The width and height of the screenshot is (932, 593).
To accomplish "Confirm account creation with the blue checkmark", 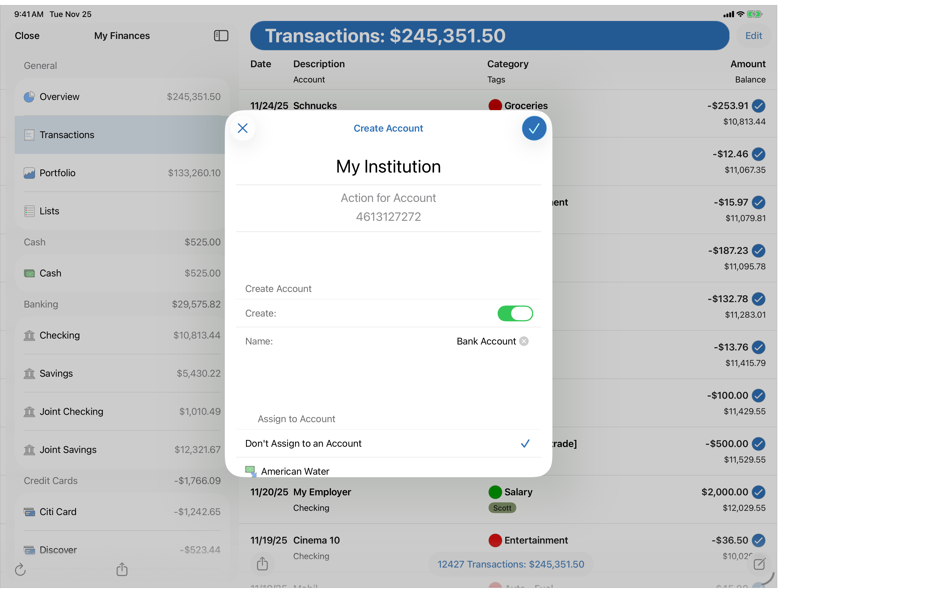I will (534, 128).
